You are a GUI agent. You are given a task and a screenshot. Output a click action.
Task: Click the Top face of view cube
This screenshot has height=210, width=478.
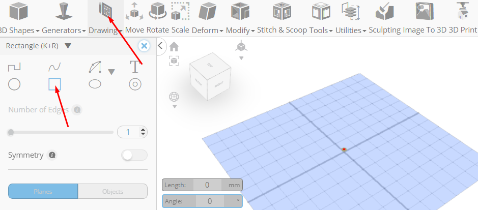coord(209,65)
